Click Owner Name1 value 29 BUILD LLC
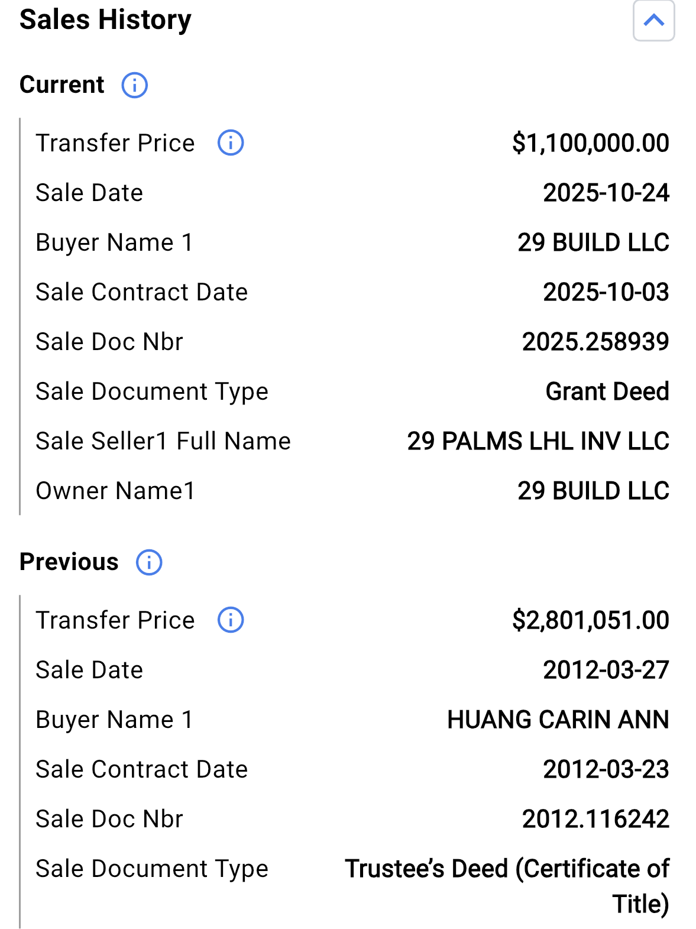Viewport: 696px width, 929px height. [x=593, y=491]
